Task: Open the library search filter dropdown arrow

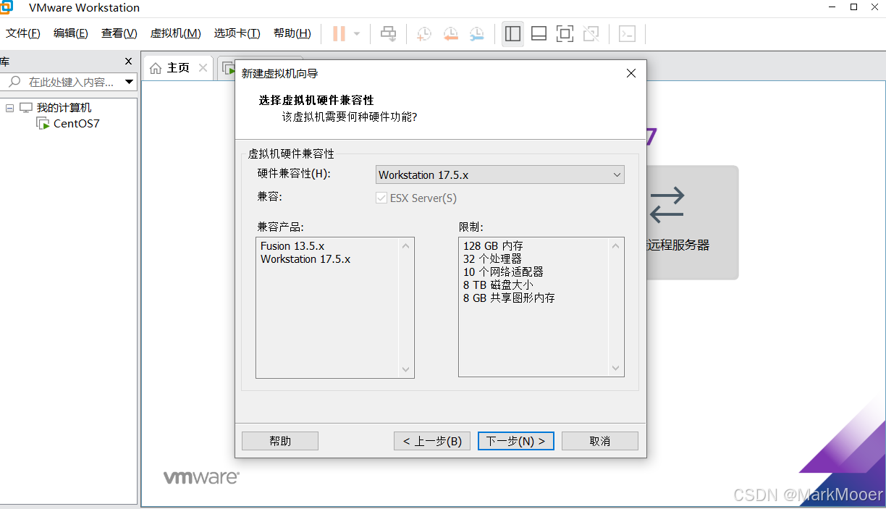Action: (130, 82)
